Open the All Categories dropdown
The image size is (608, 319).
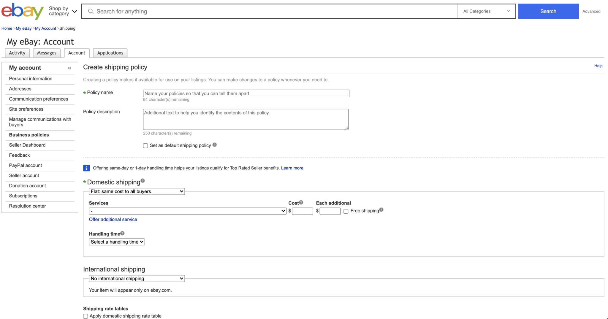coord(486,11)
